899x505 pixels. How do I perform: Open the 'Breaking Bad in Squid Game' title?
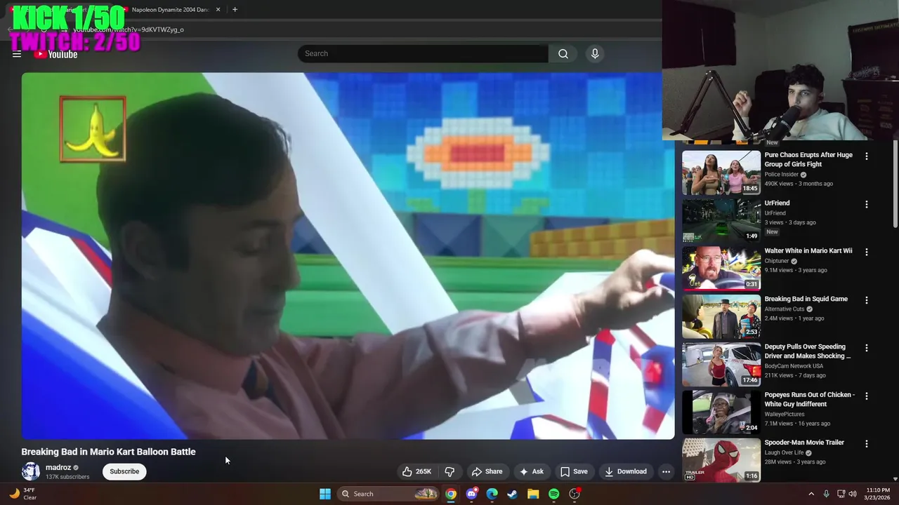click(x=806, y=299)
